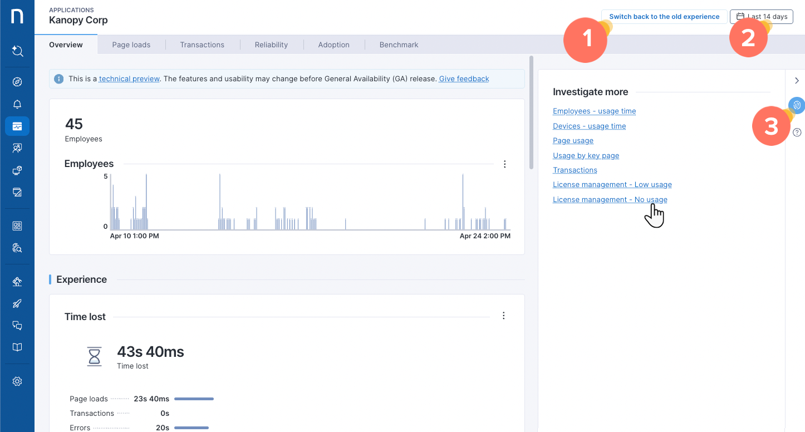805x432 pixels.
Task: Open the chat bubbles icon in sidebar
Action: pyautogui.click(x=17, y=326)
